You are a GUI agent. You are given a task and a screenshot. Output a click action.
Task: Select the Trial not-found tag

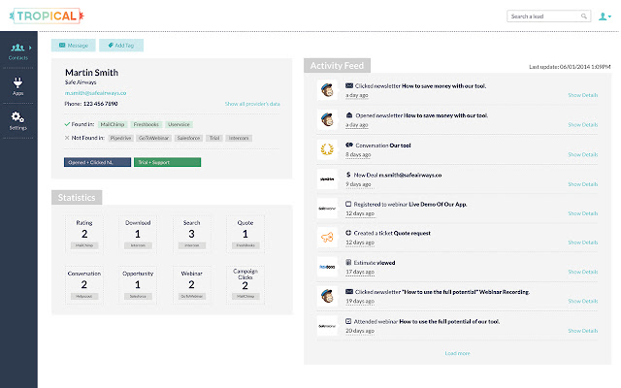[x=214, y=138]
